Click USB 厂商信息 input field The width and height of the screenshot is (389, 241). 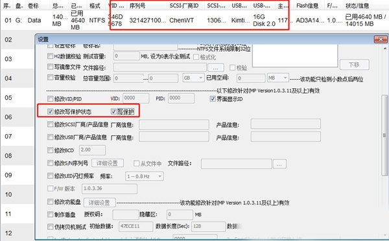tap(174, 137)
